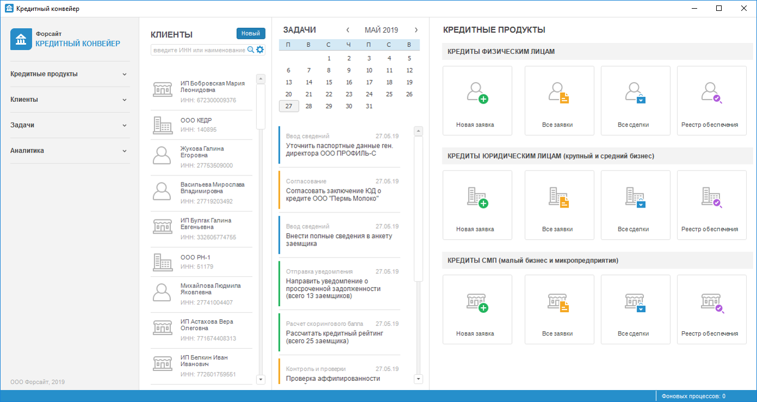The width and height of the screenshot is (757, 402).
Task: Click МАЙ 2019 calendar month label
Action: [381, 30]
